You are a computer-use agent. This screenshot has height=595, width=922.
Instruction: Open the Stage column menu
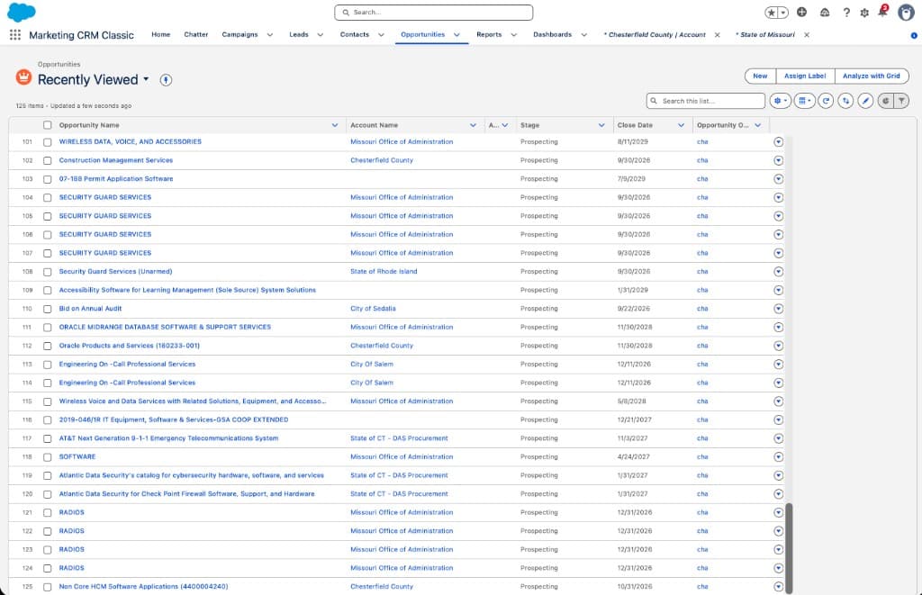601,125
